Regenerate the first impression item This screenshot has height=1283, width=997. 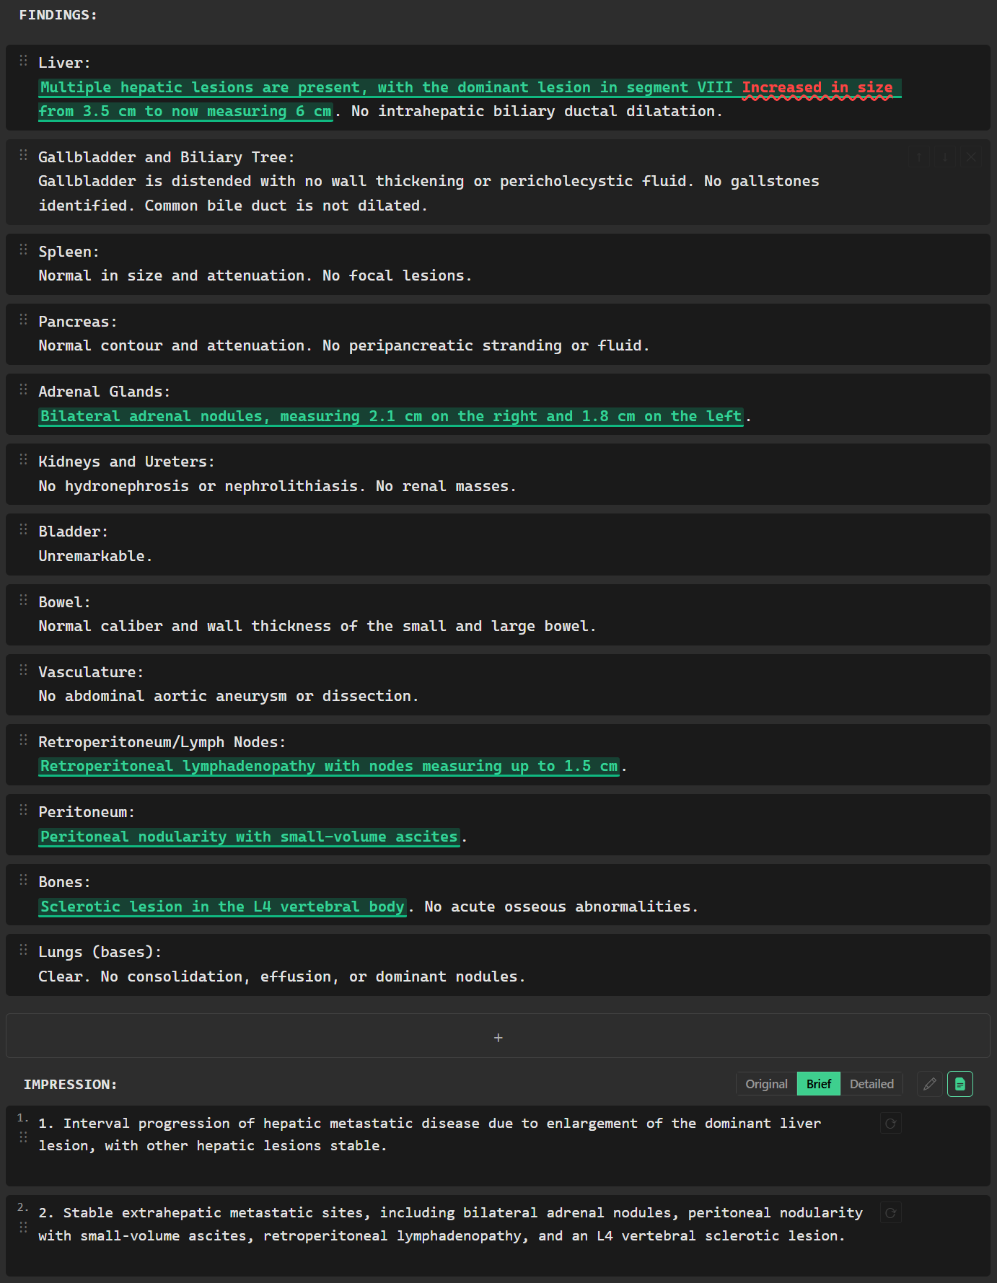(x=890, y=1124)
